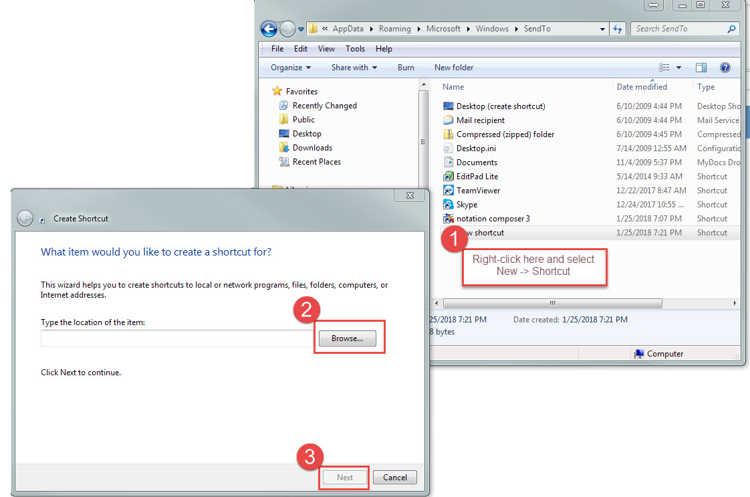Click the Mail recipient item icon
Image resolution: width=750 pixels, height=497 pixels.
point(449,120)
